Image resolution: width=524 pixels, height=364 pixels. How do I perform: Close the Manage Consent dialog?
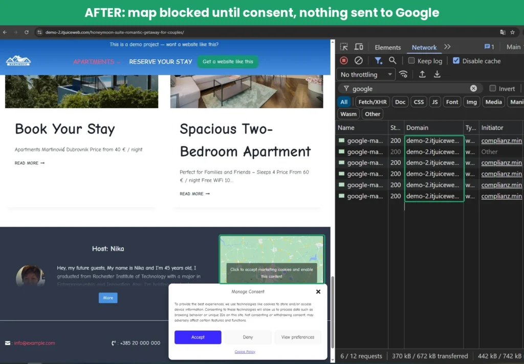tap(318, 292)
